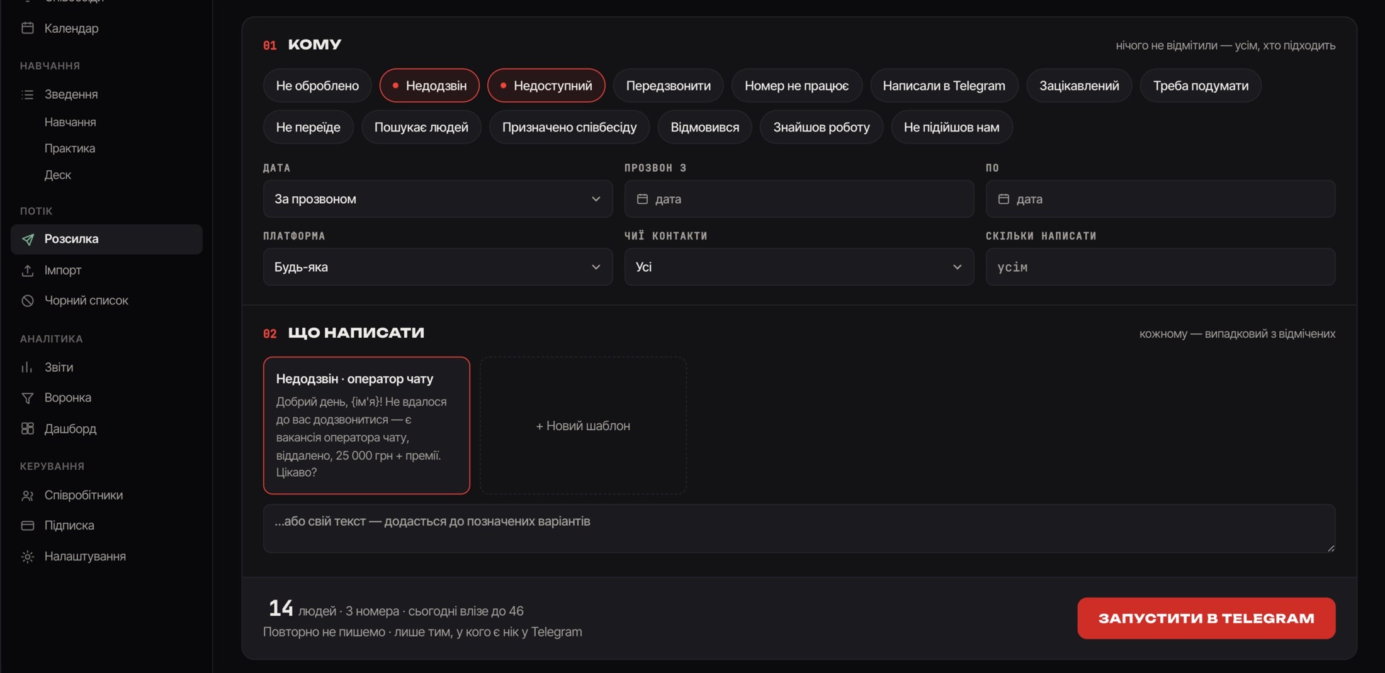Toggle the Не переїде status chip
This screenshot has width=1385, height=673.
pyautogui.click(x=308, y=127)
